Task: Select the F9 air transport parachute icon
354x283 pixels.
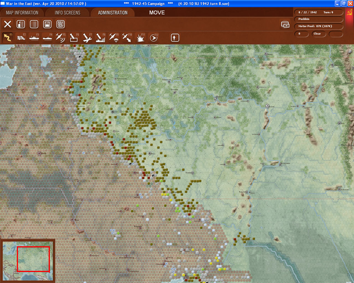Action: pyautogui.click(x=114, y=38)
